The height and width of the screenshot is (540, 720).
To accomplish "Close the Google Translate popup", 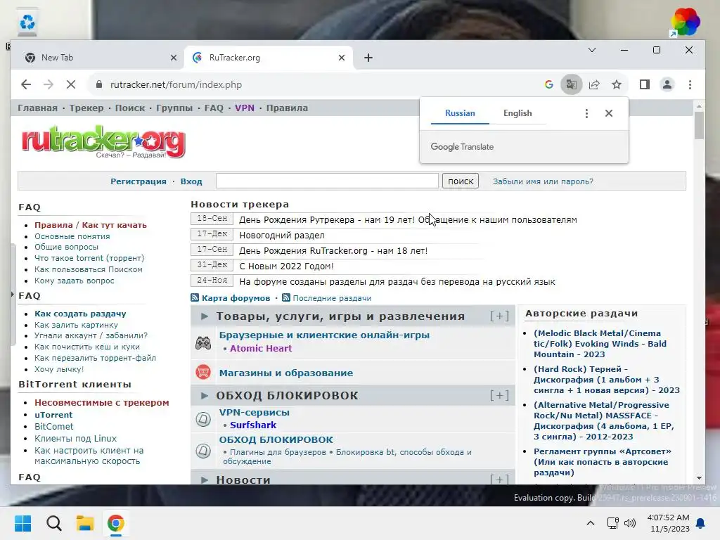I will click(x=609, y=113).
